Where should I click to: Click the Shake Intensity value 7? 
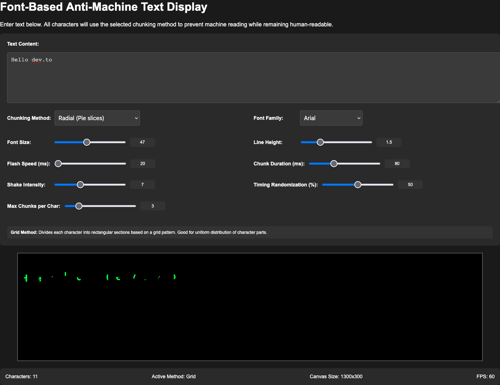tap(142, 185)
